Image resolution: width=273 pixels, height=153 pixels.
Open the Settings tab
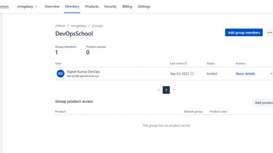point(144,6)
